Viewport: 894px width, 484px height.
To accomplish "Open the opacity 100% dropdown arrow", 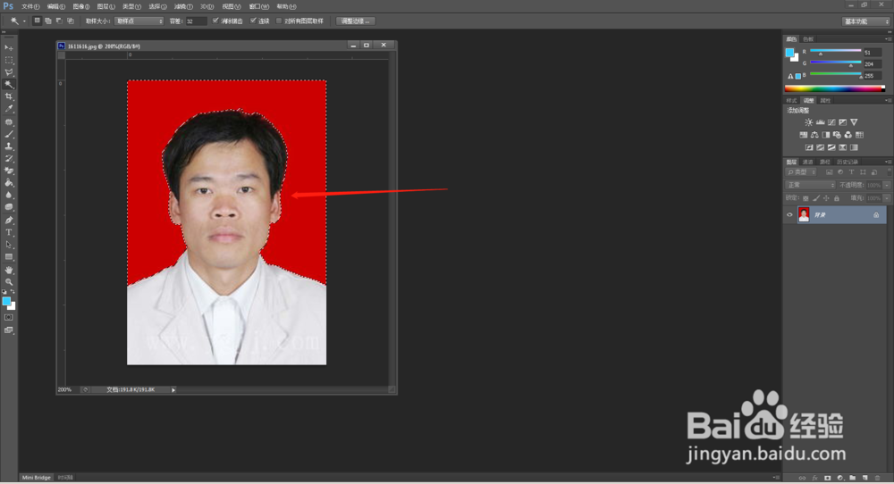I will (x=886, y=185).
